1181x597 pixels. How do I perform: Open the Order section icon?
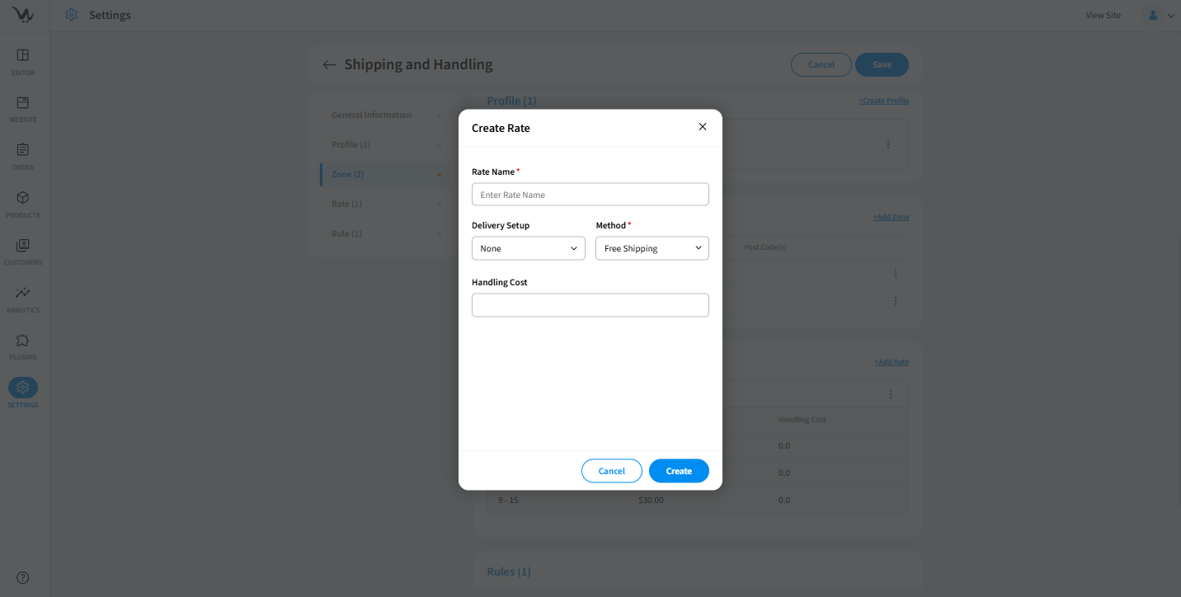tap(23, 150)
